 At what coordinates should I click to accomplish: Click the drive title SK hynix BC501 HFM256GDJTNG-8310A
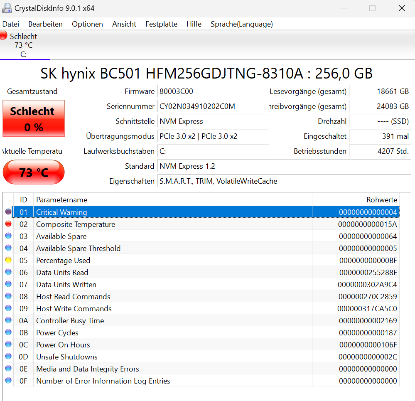pos(172,73)
